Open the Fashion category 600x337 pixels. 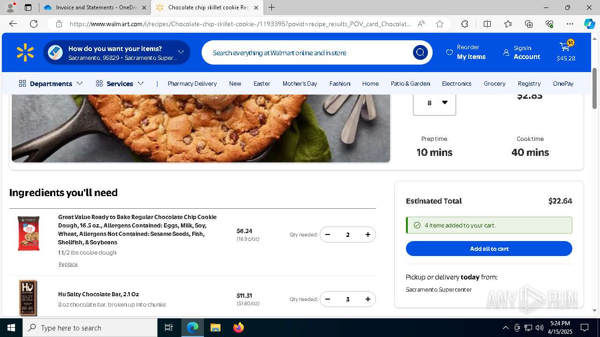pos(340,83)
